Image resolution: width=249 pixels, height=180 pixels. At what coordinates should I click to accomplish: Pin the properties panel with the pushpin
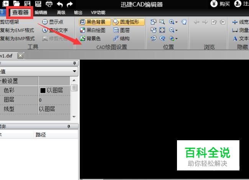[74, 63]
